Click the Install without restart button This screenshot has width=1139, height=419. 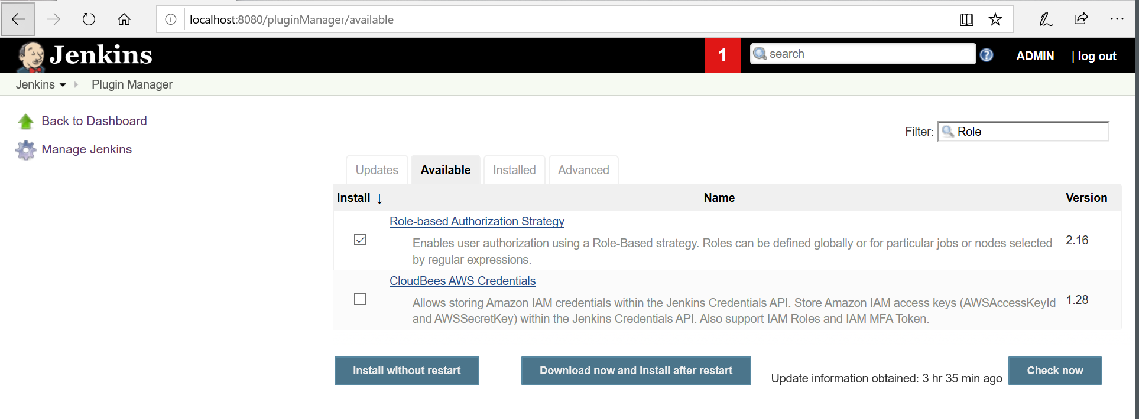point(407,371)
